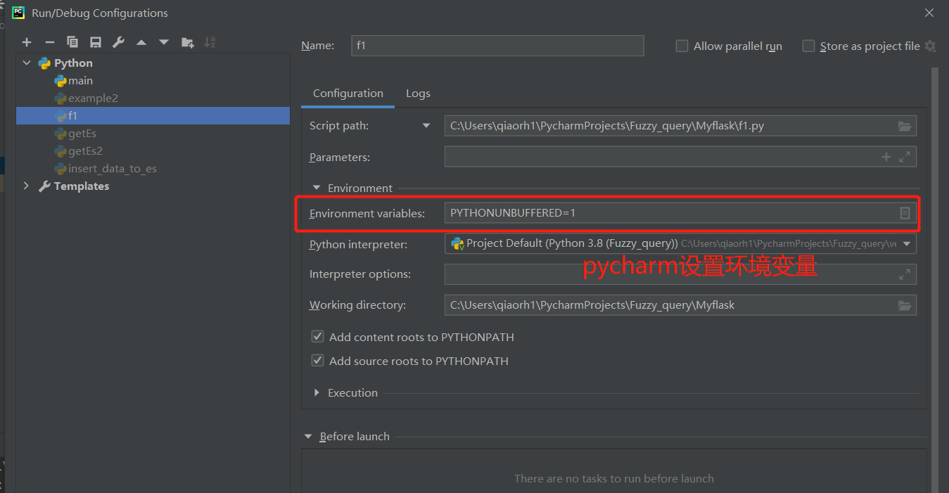Click the Add New Configuration plus icon
The image size is (949, 493).
27,42
